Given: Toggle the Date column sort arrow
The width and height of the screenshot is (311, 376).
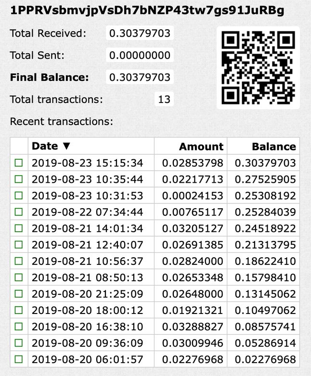Looking at the screenshot, I should coord(66,146).
